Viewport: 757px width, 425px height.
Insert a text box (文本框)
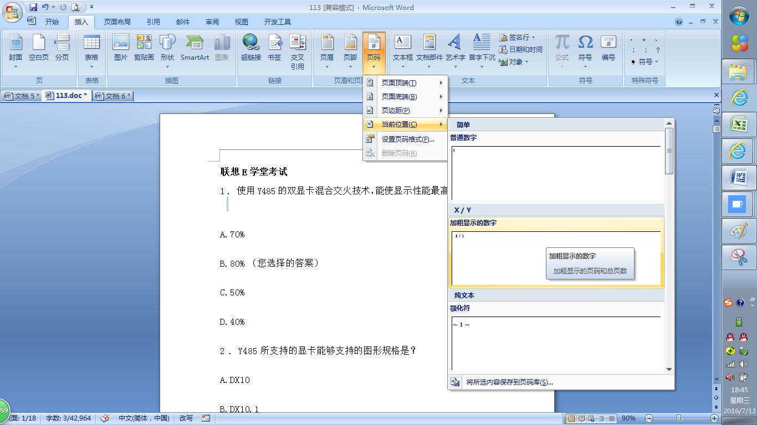coord(403,51)
